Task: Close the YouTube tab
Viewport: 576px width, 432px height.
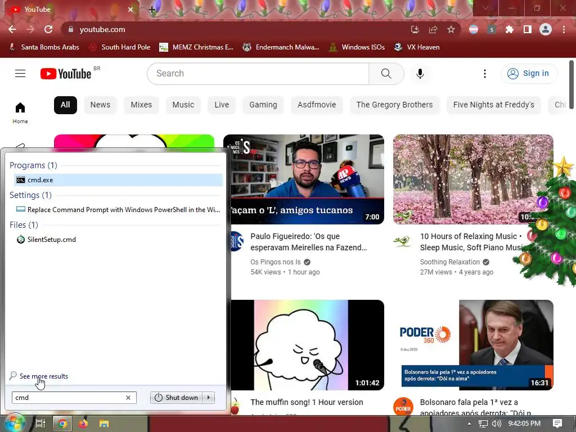Action: (130, 10)
